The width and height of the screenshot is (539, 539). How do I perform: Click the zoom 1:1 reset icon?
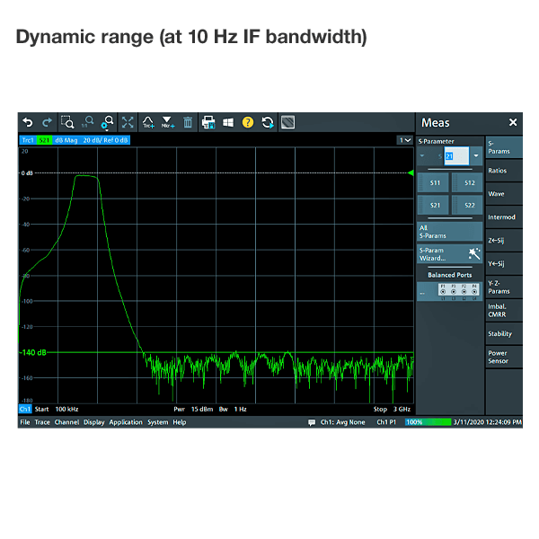click(87, 122)
